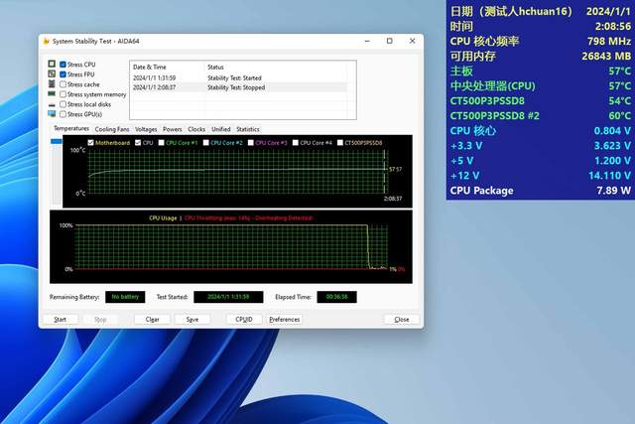635x424 pixels.
Task: Click the monitor icon beside Stress GPU(s)
Action: (52, 114)
